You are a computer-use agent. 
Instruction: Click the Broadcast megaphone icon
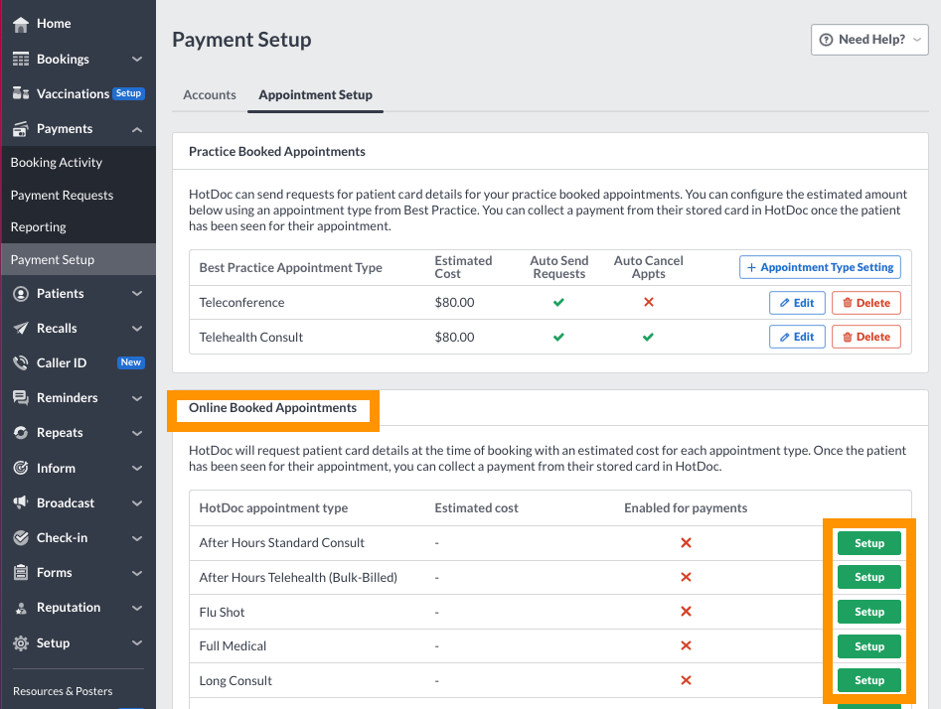tap(21, 502)
